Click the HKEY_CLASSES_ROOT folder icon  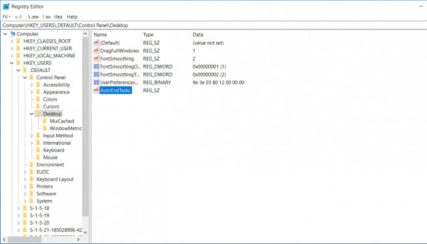click(x=18, y=41)
